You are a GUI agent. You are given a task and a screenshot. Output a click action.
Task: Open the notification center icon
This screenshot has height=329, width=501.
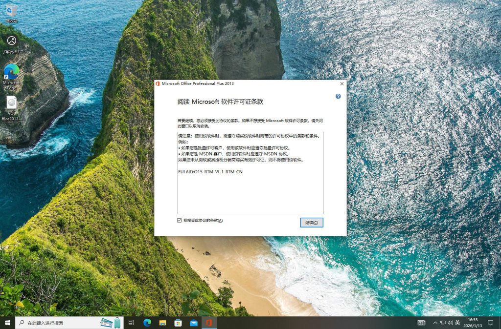[x=491, y=323]
